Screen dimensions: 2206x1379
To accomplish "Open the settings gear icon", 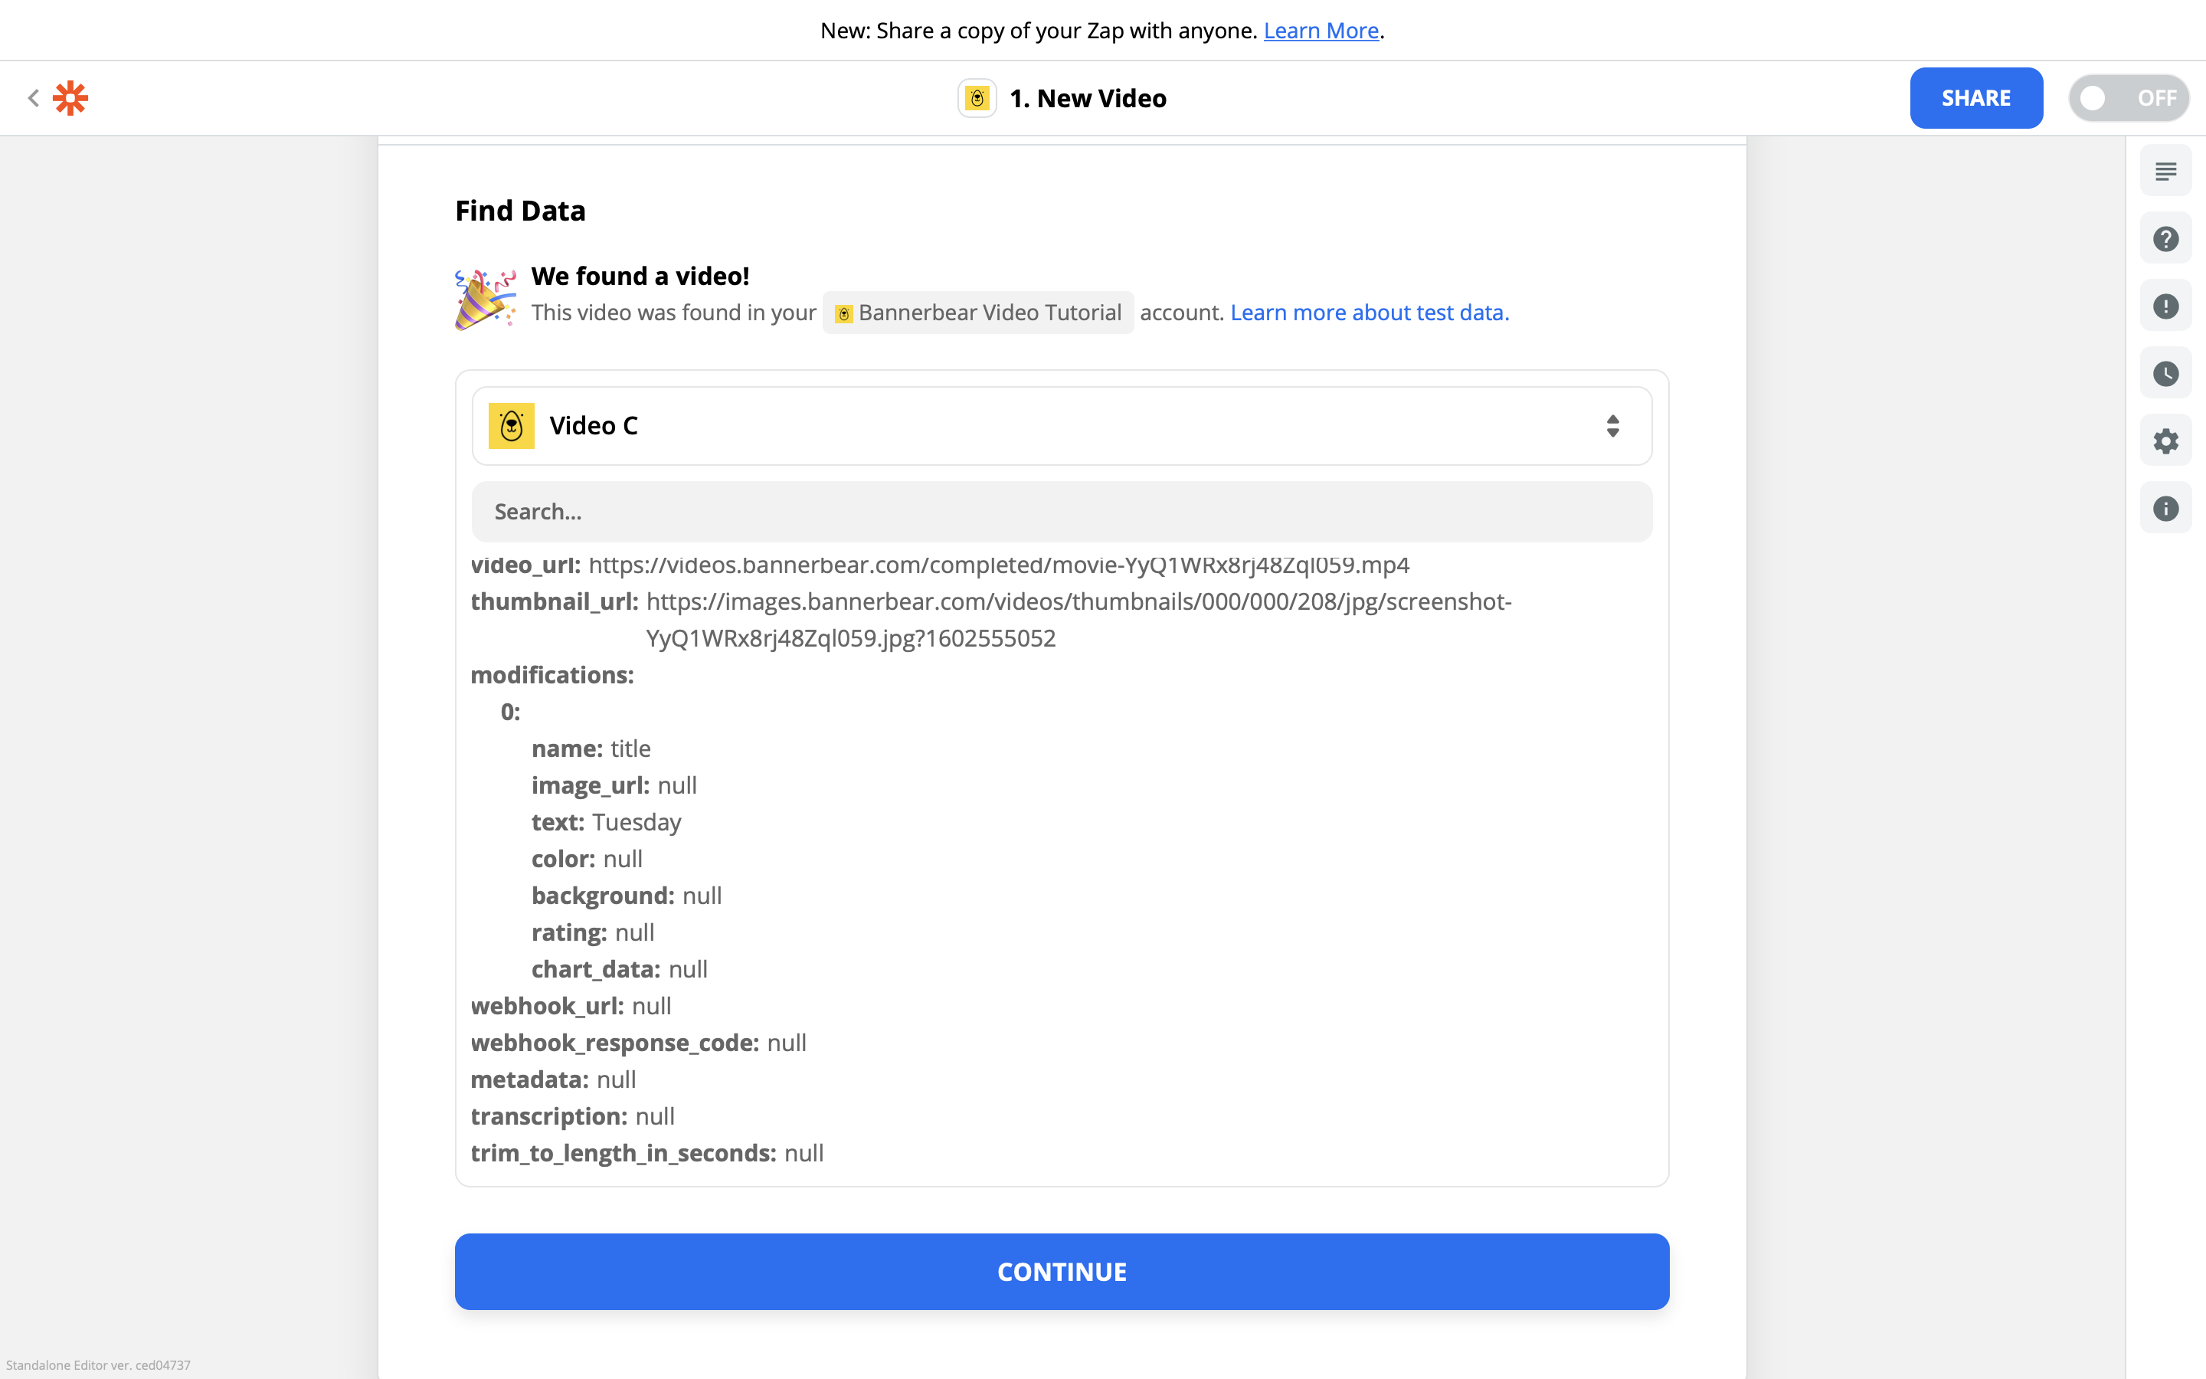I will tap(2165, 441).
